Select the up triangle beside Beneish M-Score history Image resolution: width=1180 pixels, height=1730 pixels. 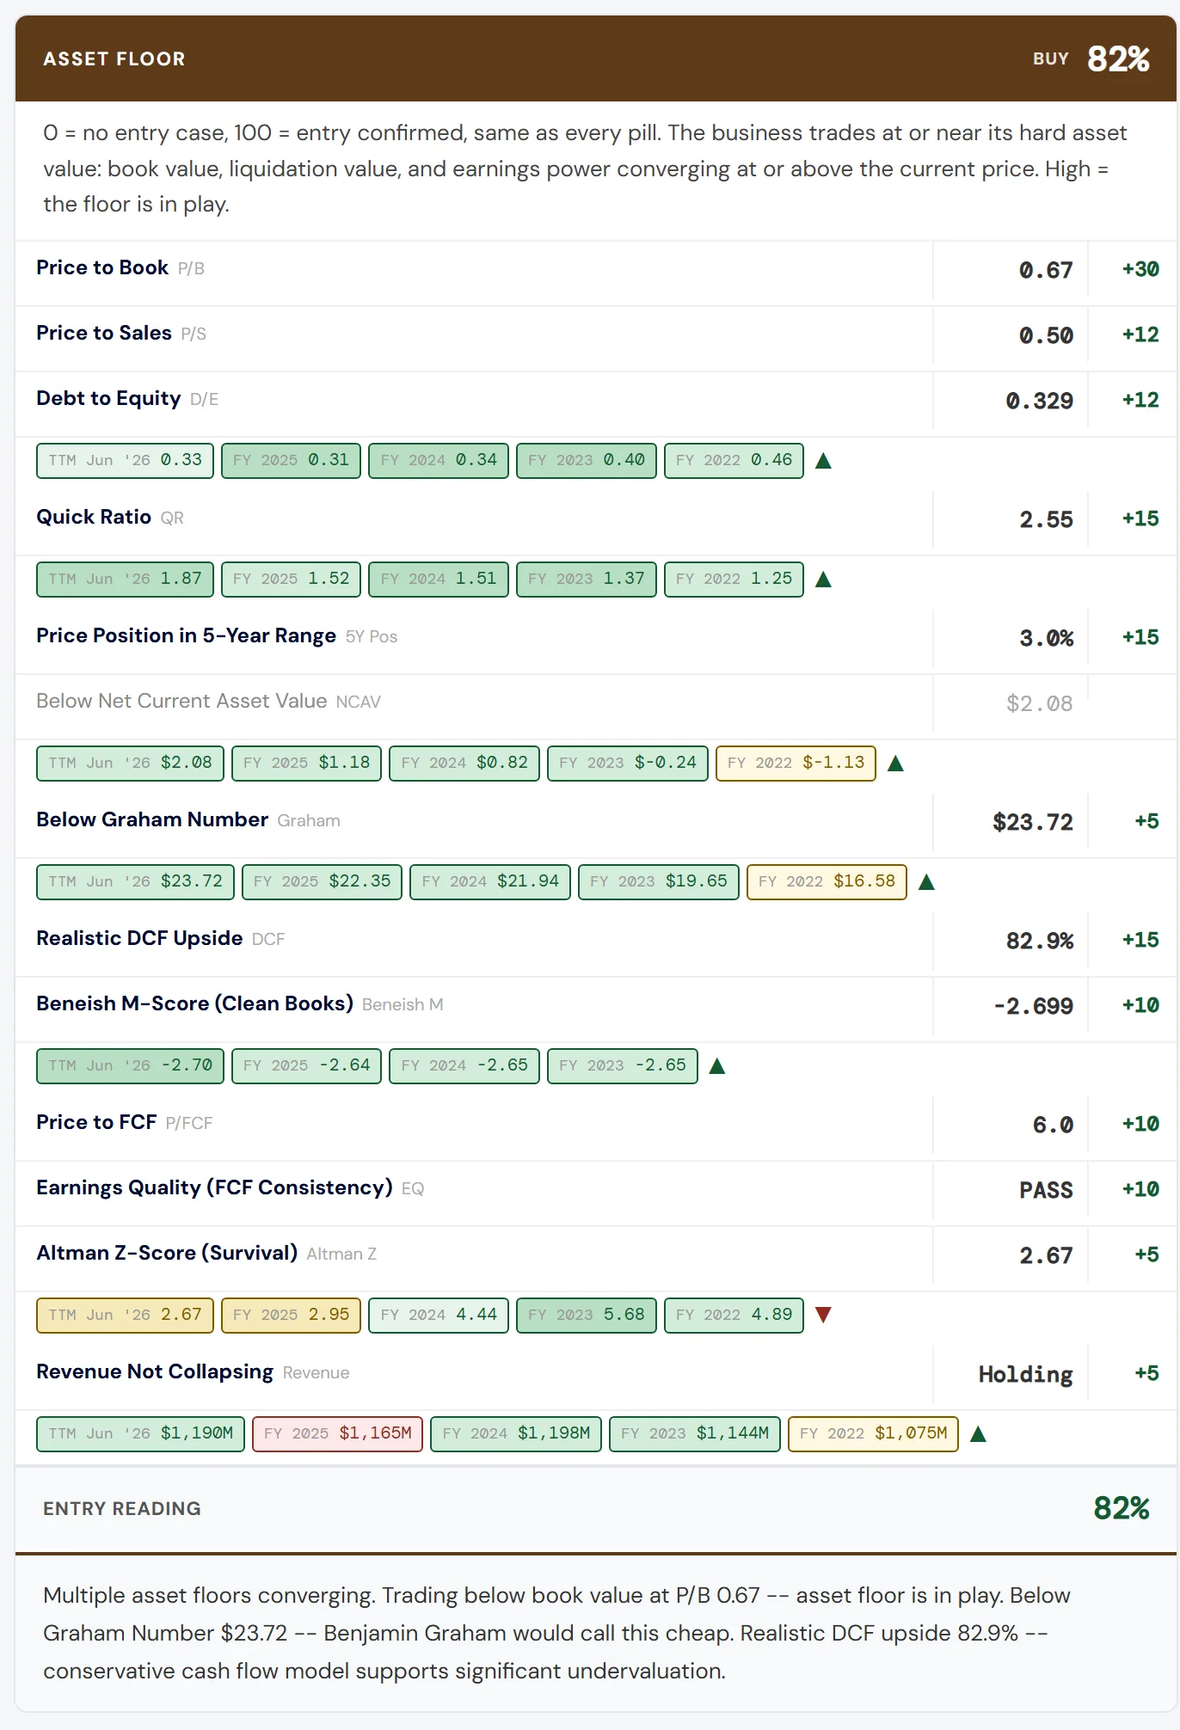[717, 1066]
